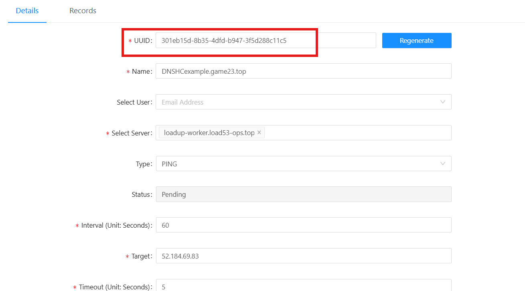
Task: Click the disabled Status field showing Pending
Action: [x=303, y=194]
